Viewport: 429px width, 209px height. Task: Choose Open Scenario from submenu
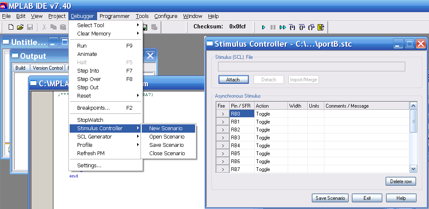(168, 137)
